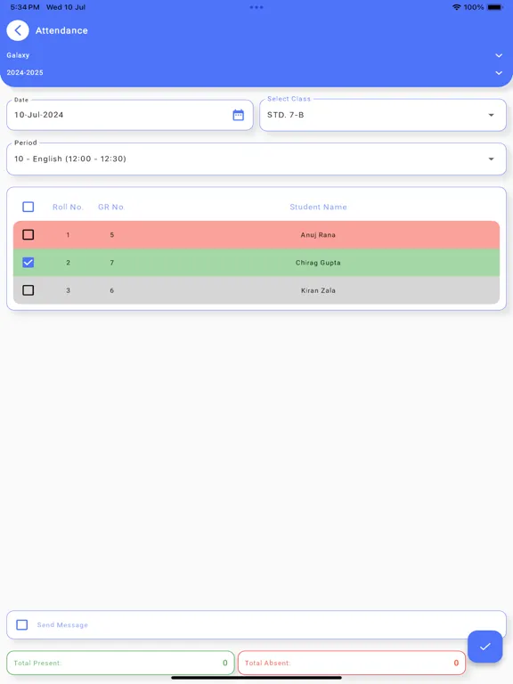Screen dimensions: 513x684
Task: Check the box for Kiran Zala
Action: 28,290
